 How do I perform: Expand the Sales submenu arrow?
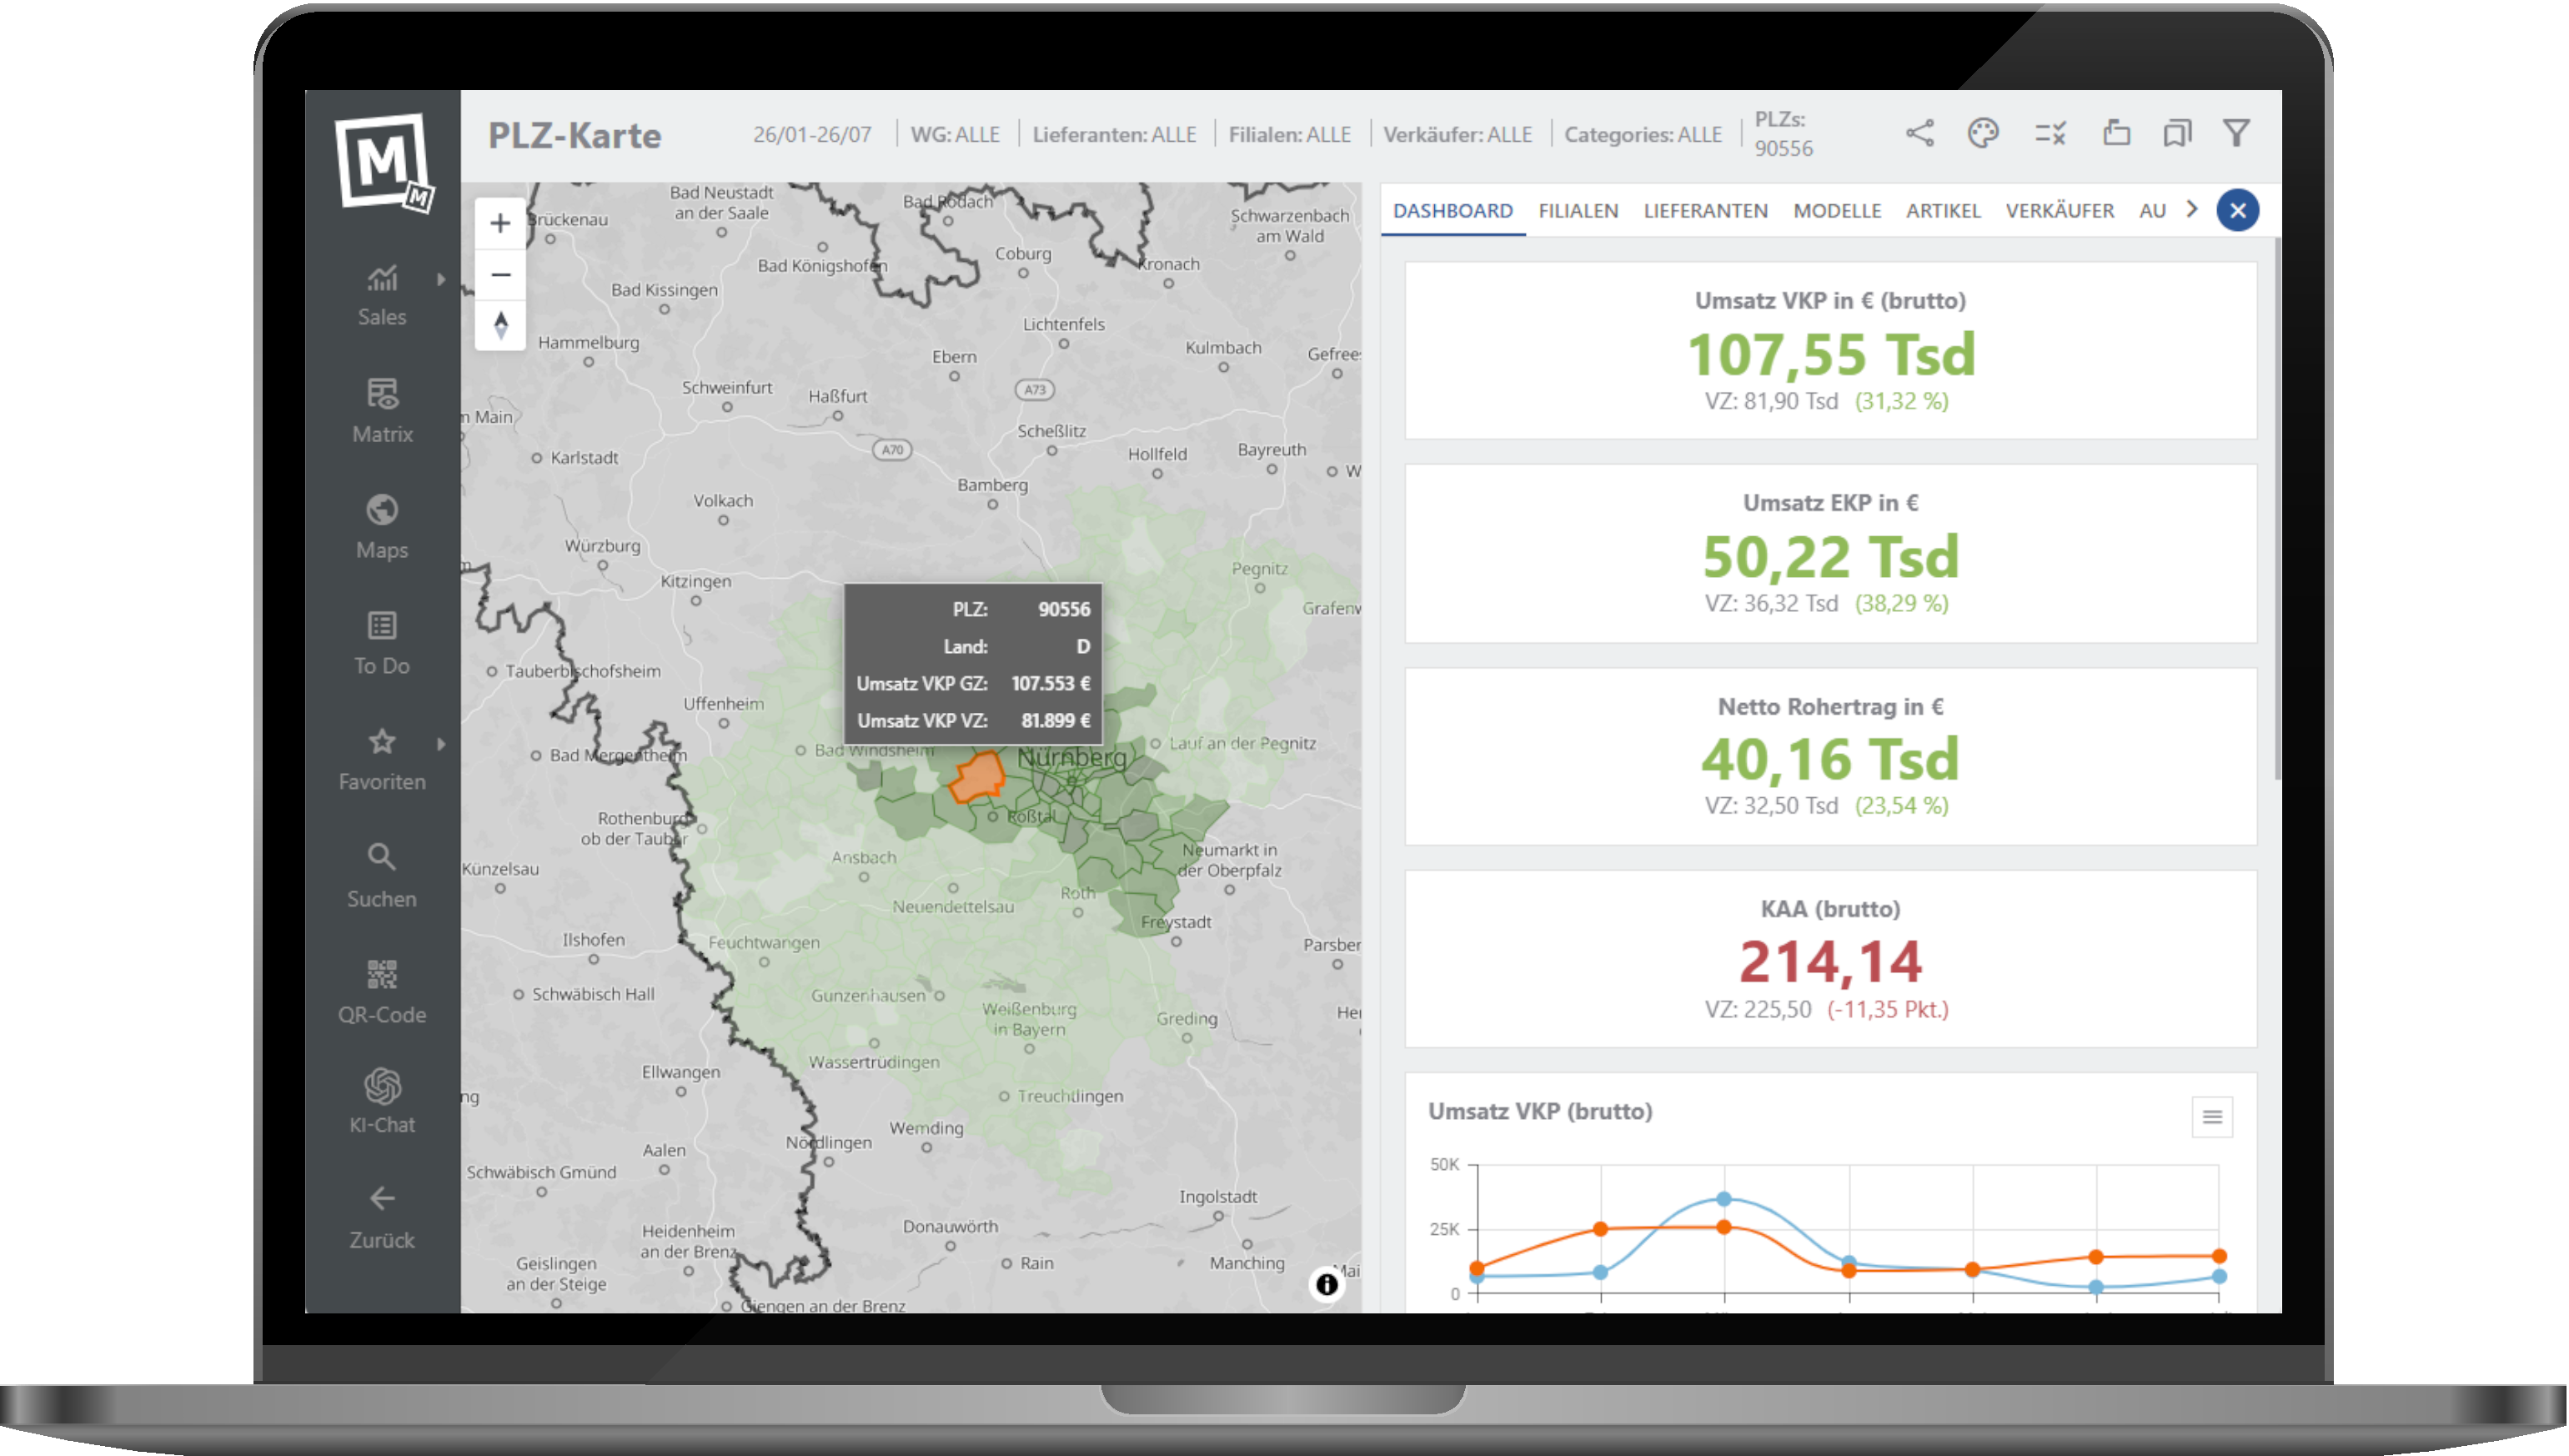[441, 279]
